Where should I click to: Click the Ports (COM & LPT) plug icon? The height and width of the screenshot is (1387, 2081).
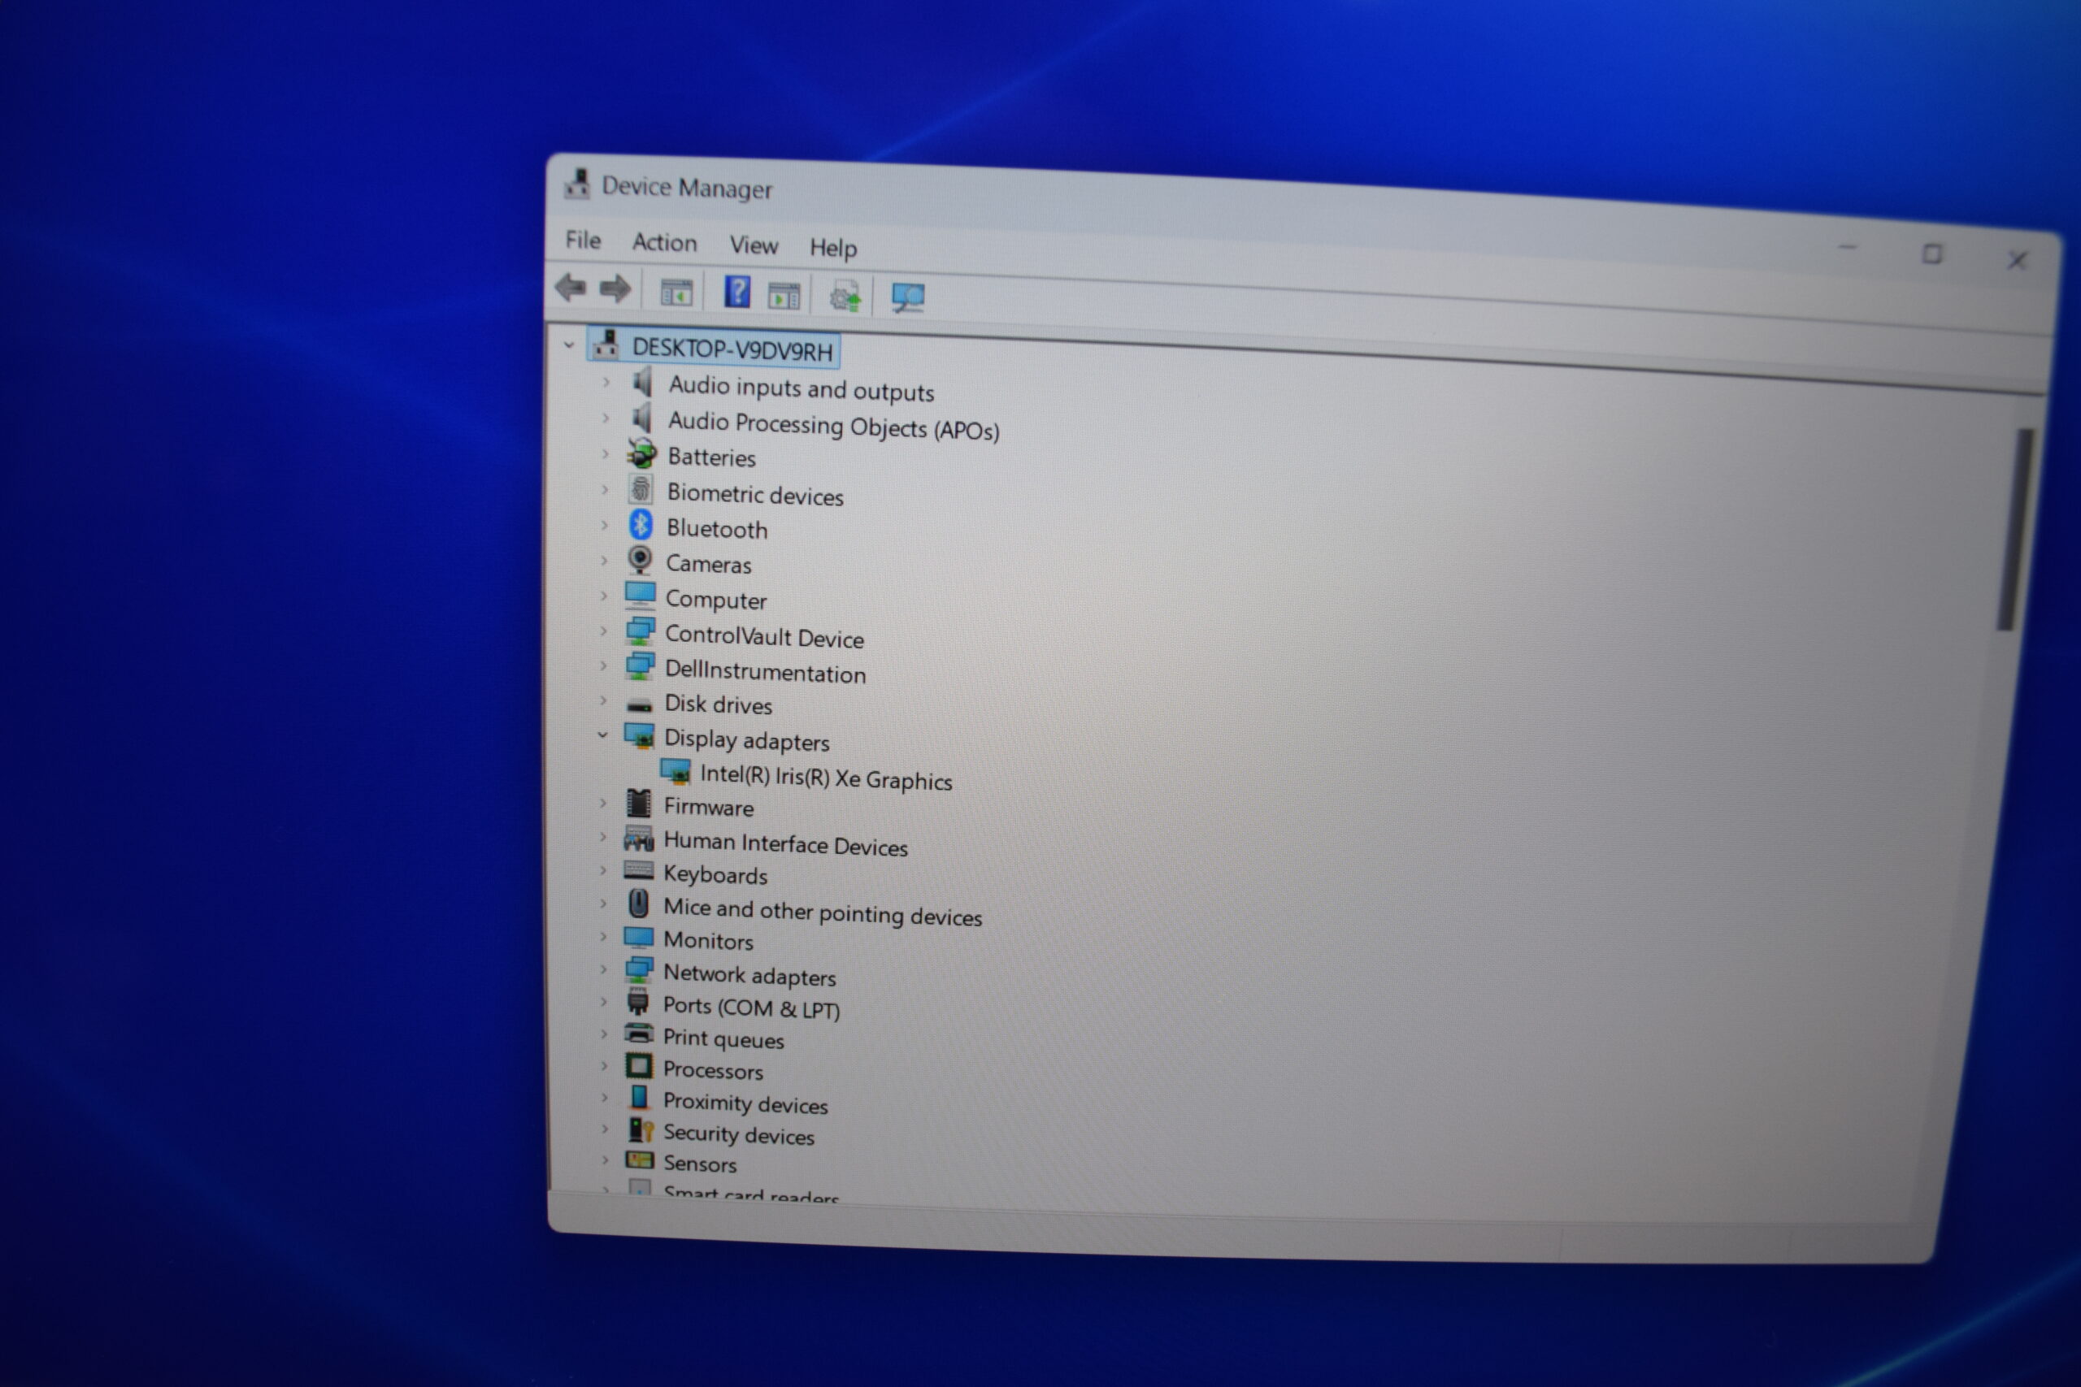[638, 1001]
